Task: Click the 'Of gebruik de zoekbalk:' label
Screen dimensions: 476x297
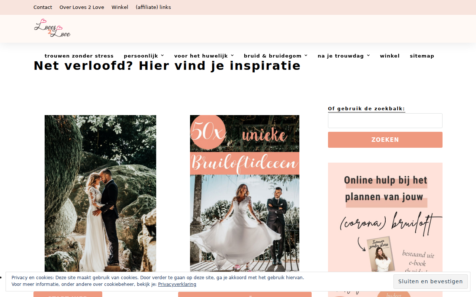Action: 366,109
